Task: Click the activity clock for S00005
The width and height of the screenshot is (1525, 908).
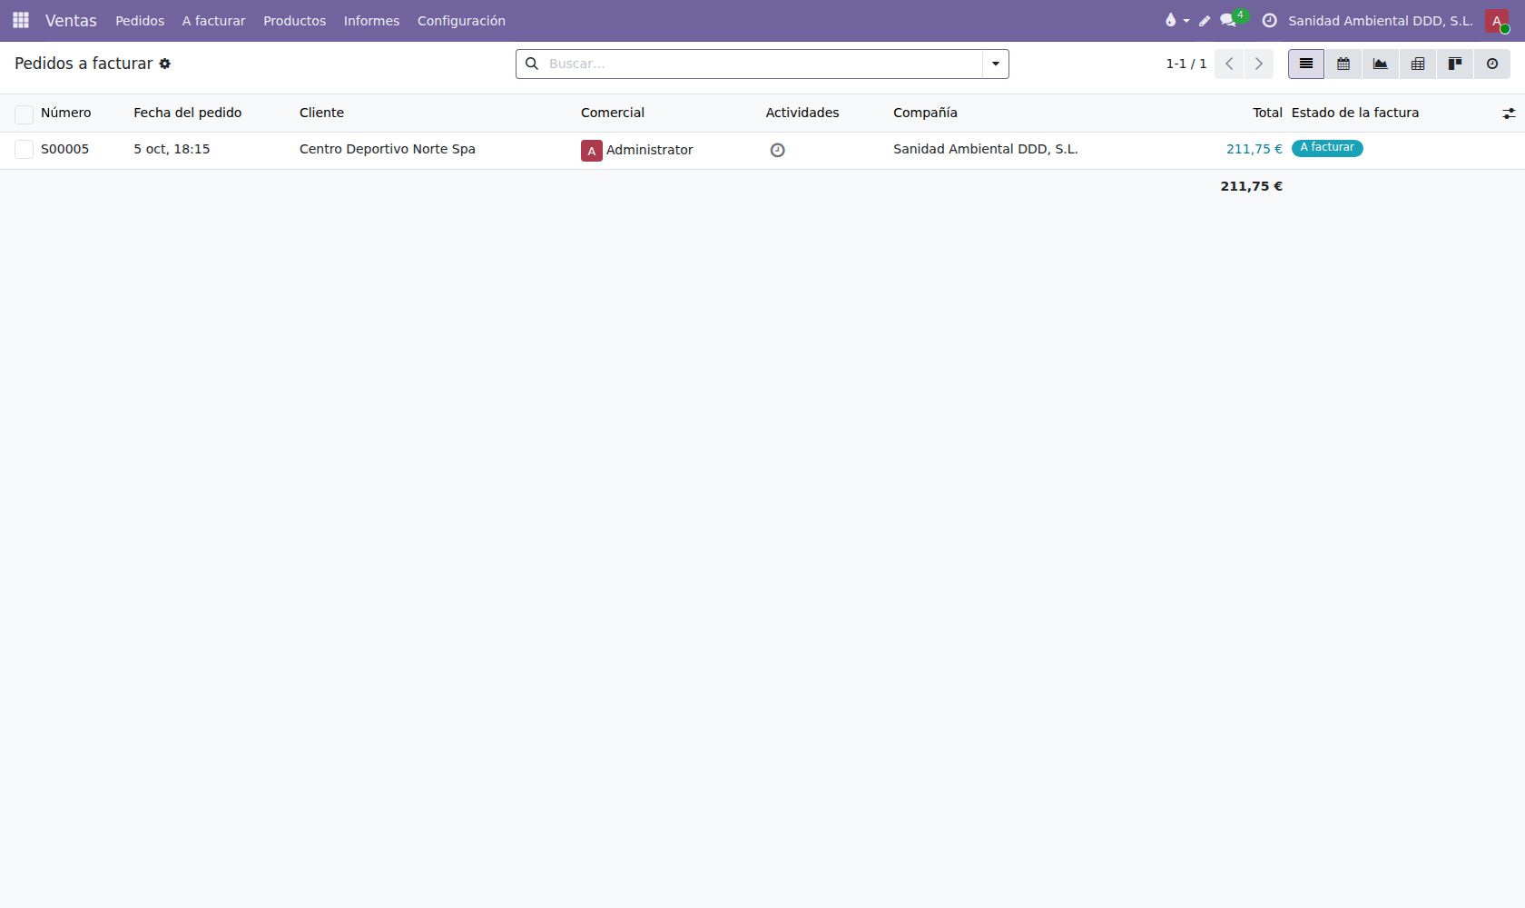Action: [777, 150]
